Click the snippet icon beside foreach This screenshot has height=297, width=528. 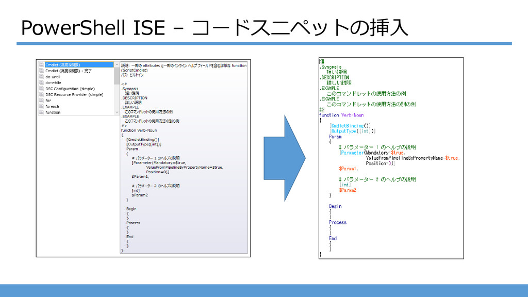41,106
